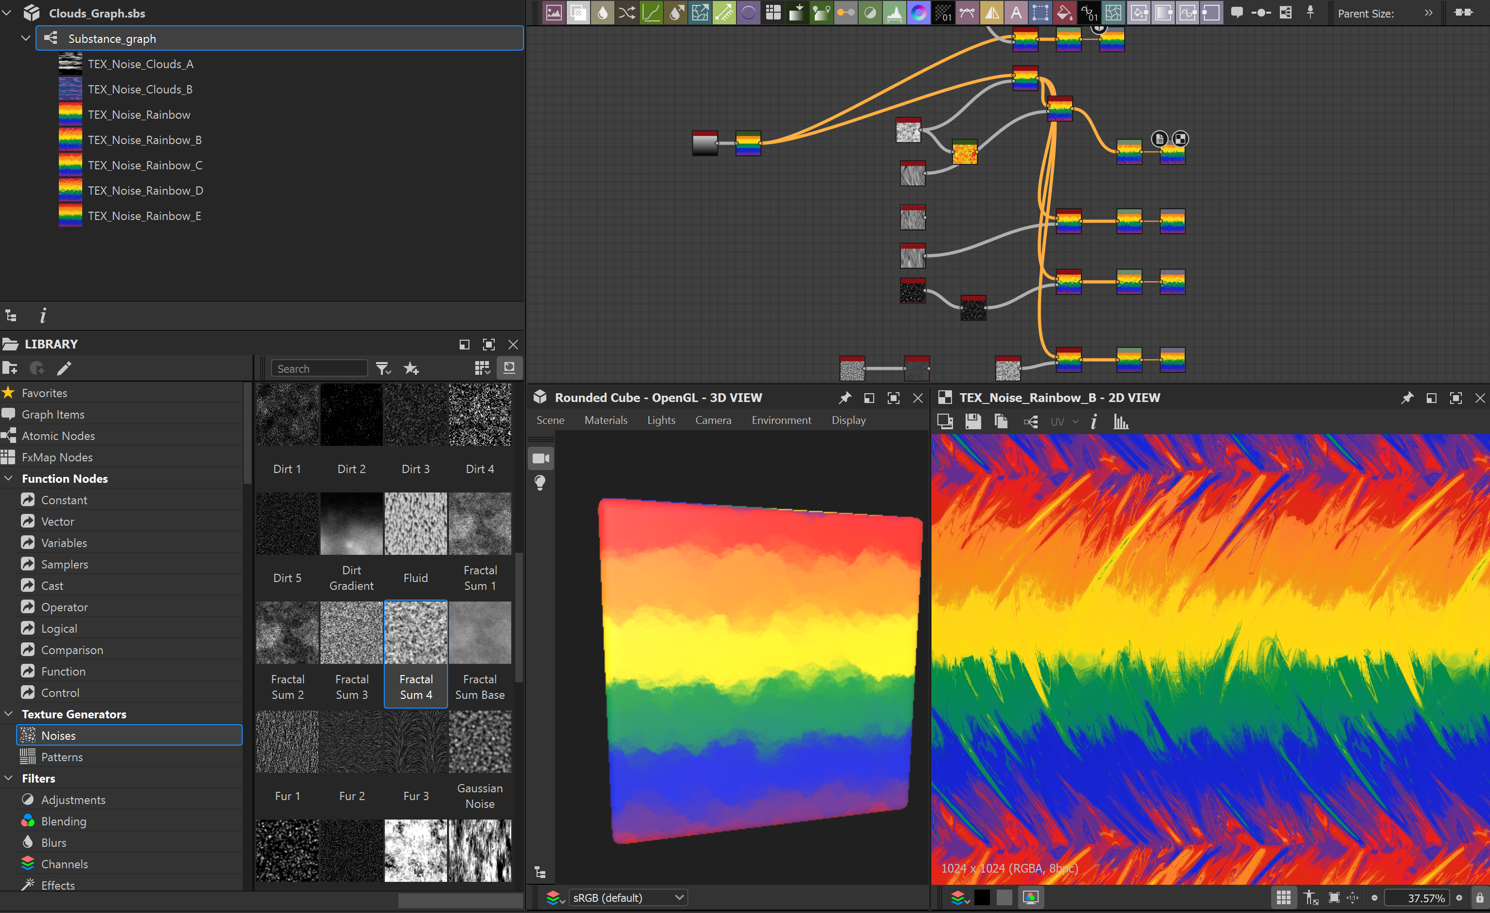Copy the 2D view image to clipboard

(1001, 422)
